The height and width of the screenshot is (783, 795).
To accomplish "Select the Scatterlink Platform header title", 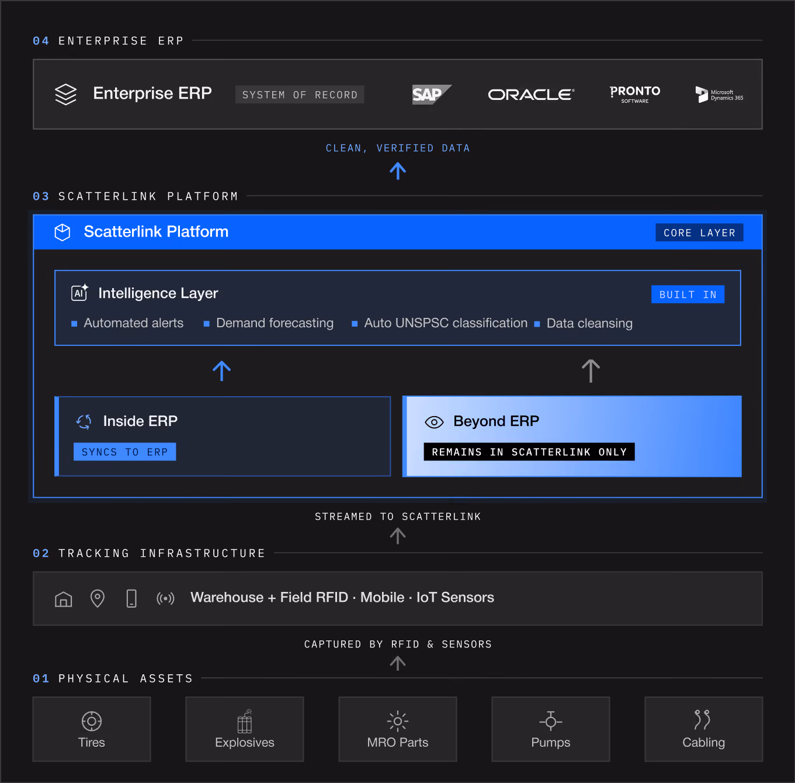I will tap(156, 232).
